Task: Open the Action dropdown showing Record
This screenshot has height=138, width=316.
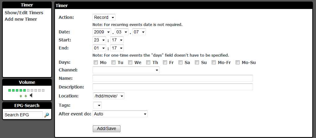Action: pyautogui.click(x=104, y=17)
